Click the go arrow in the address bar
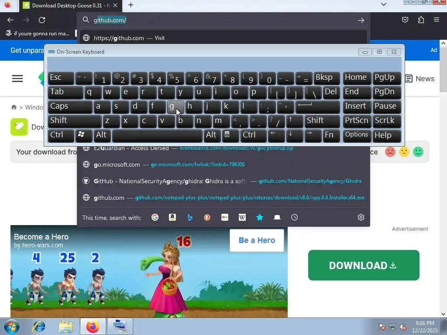Screen dimensions: 447x335 click(x=361, y=20)
